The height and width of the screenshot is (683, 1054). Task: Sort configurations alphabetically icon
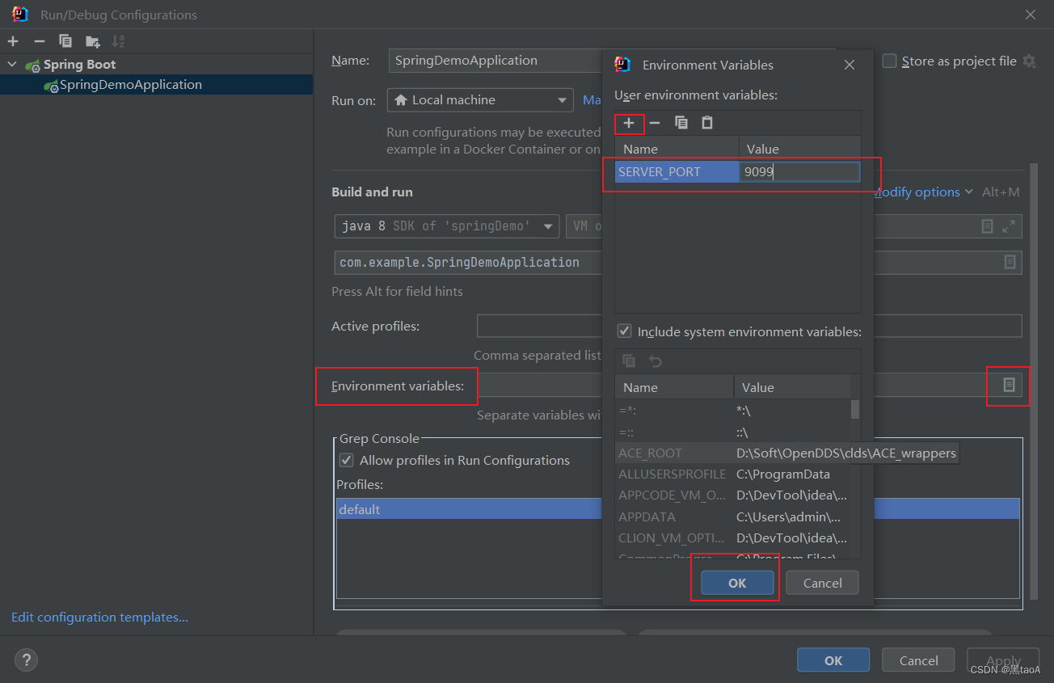(x=118, y=41)
